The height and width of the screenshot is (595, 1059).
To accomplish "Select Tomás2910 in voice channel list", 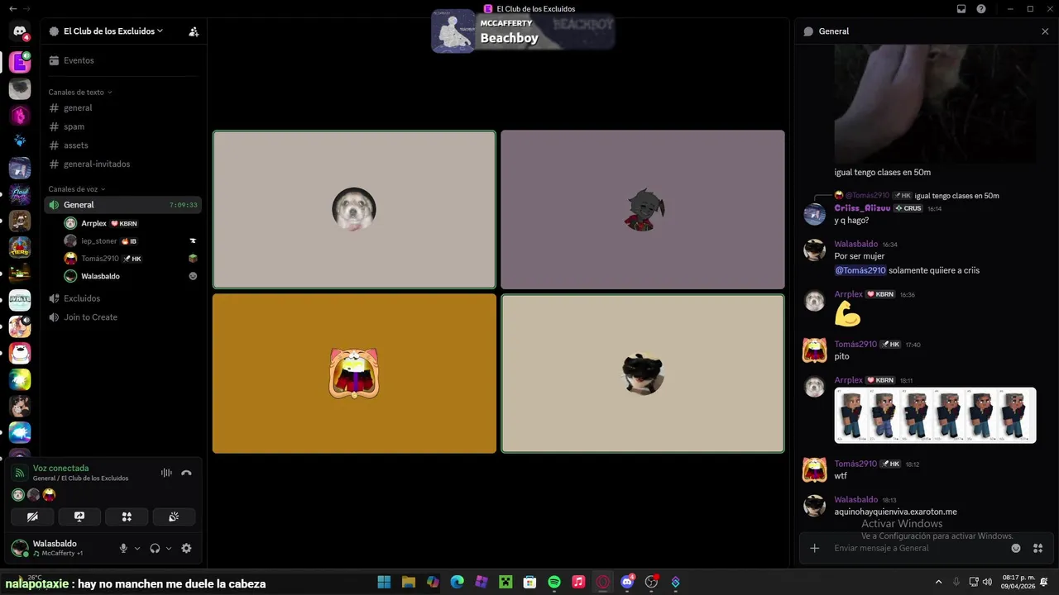I will [132, 259].
